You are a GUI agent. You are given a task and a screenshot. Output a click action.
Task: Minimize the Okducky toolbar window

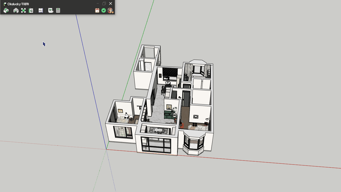[98, 3]
